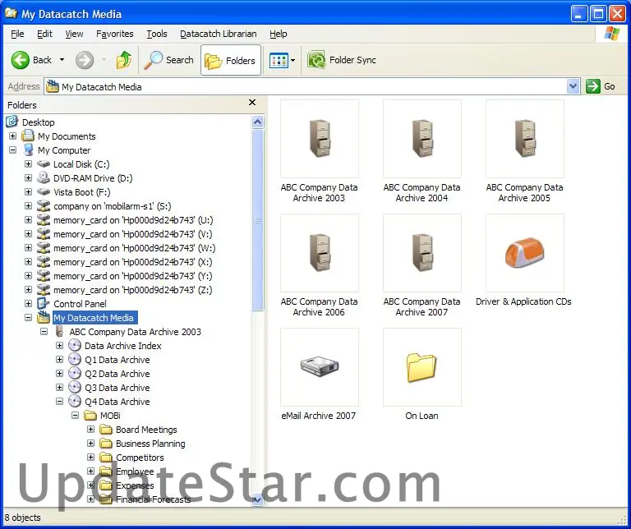The width and height of the screenshot is (631, 529).
Task: Select memory_card (Z:) network drive
Action: pyautogui.click(x=133, y=290)
